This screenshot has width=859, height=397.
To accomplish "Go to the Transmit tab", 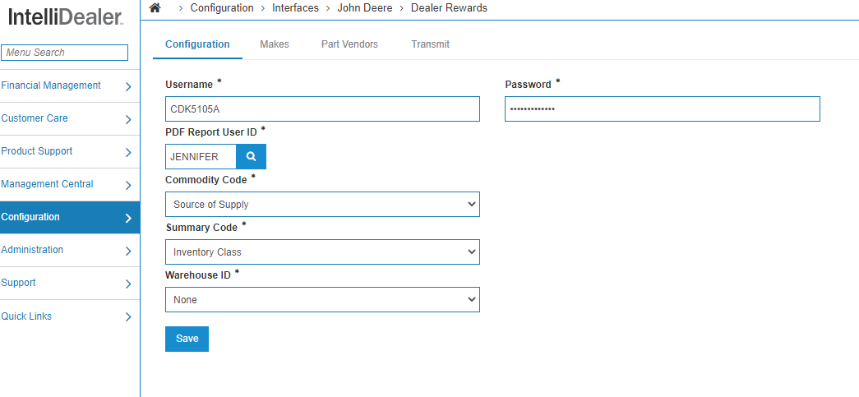I will pyautogui.click(x=430, y=44).
